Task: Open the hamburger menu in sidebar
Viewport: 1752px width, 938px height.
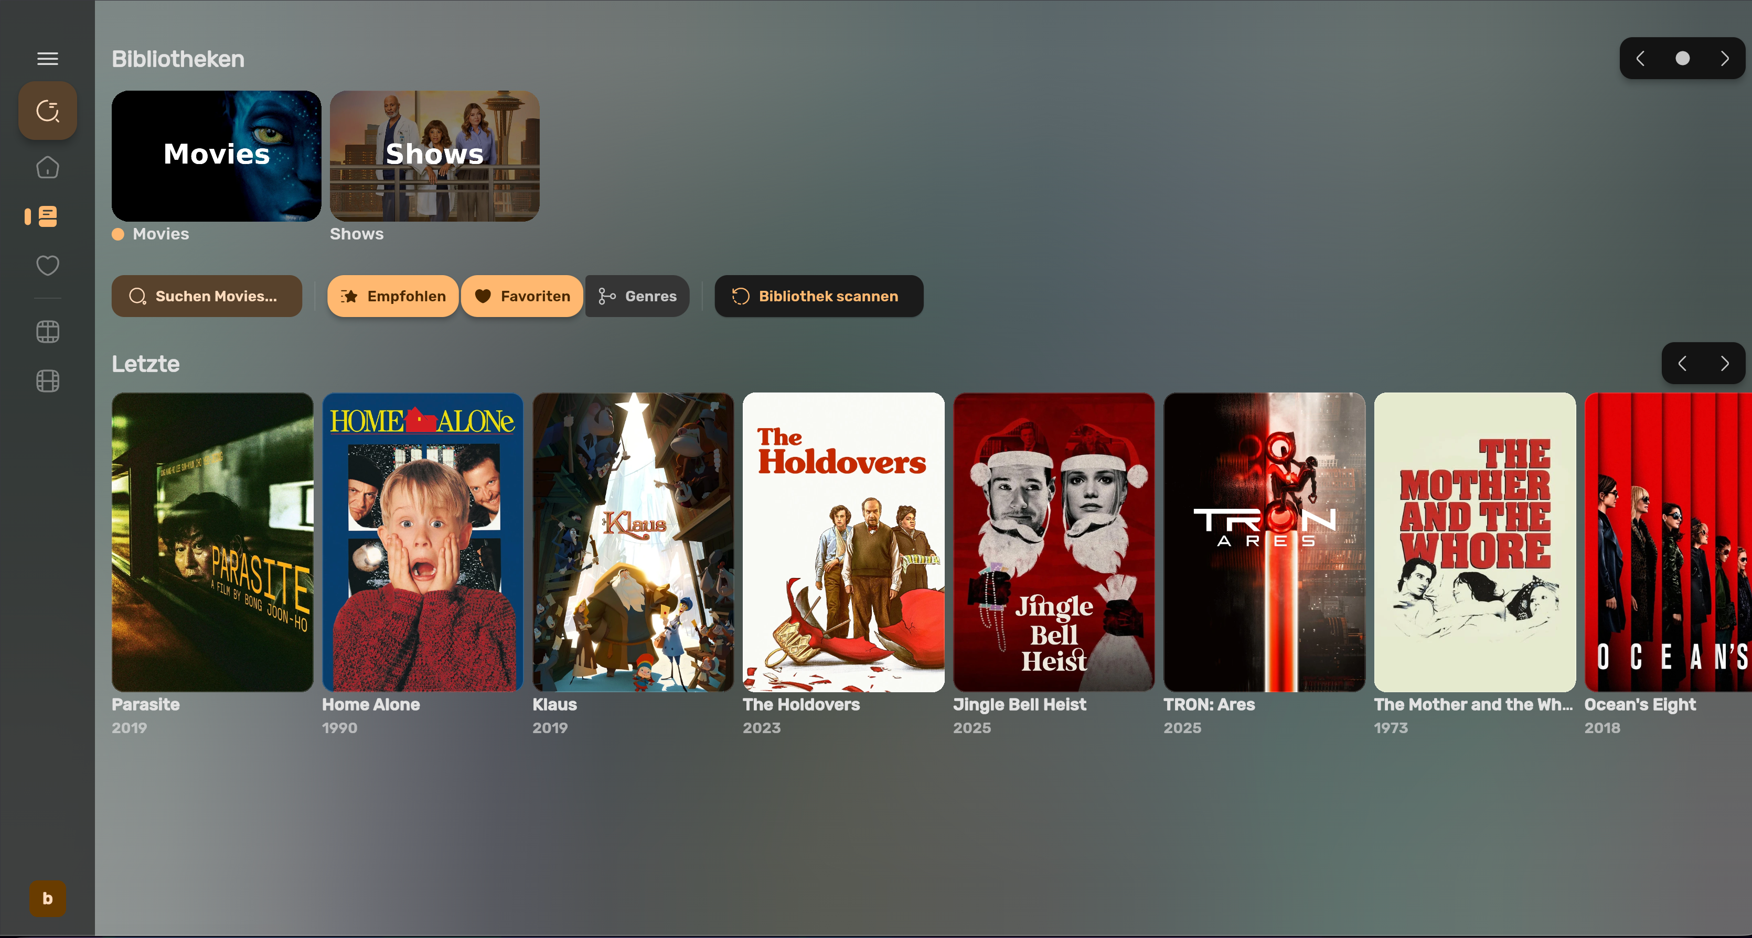Action: [x=48, y=59]
